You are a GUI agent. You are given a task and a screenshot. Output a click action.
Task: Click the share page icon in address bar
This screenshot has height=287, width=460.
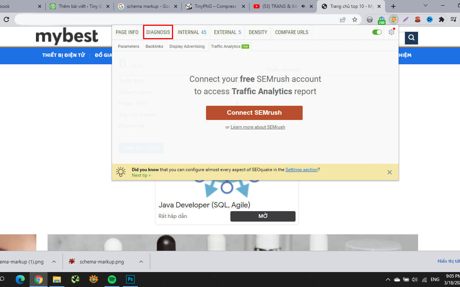pos(343,19)
